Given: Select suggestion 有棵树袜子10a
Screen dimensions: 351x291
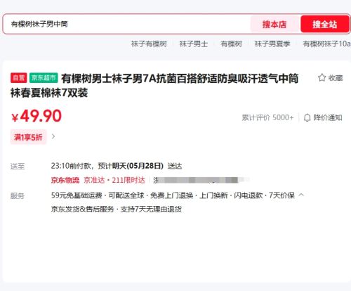Looking at the screenshot, I should point(326,44).
